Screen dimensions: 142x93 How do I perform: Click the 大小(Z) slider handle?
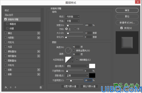click(68, 33)
